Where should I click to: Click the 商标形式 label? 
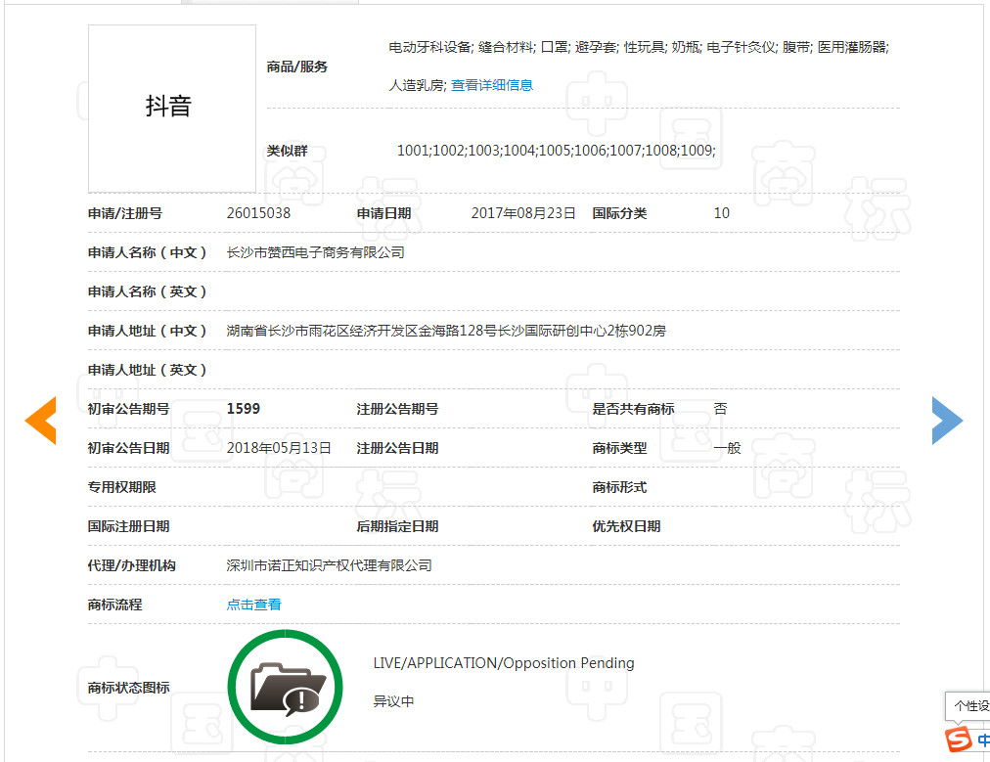619,487
